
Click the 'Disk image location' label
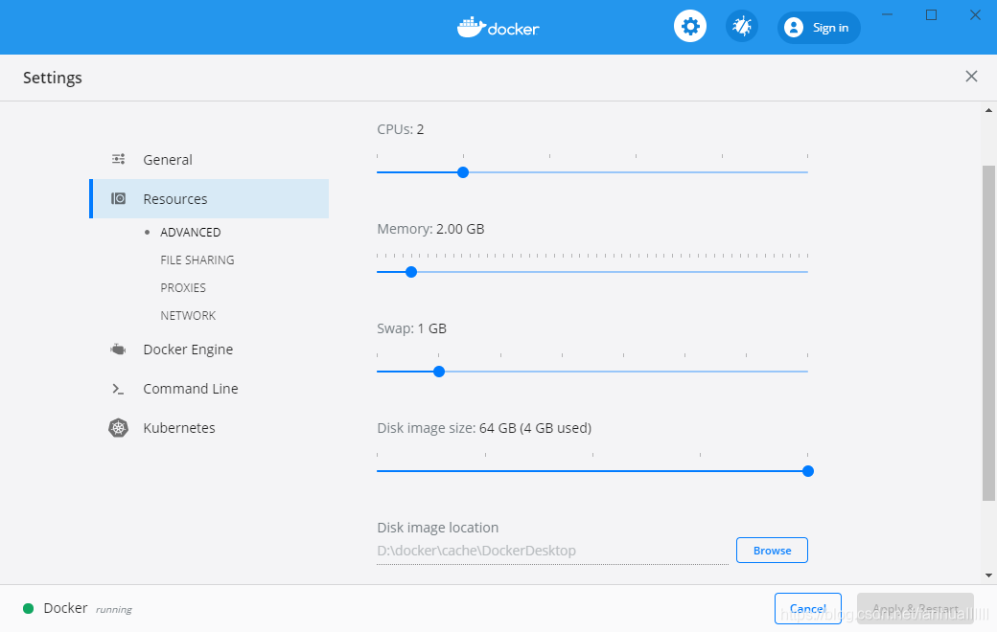point(437,528)
